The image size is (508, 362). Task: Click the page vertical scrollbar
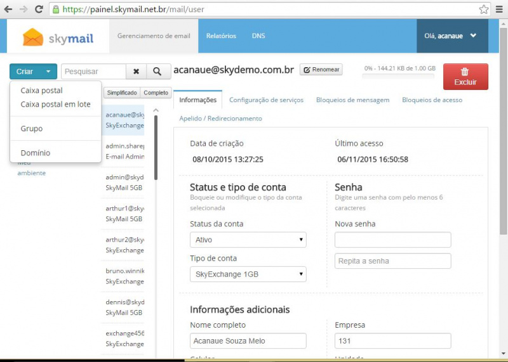click(503, 131)
